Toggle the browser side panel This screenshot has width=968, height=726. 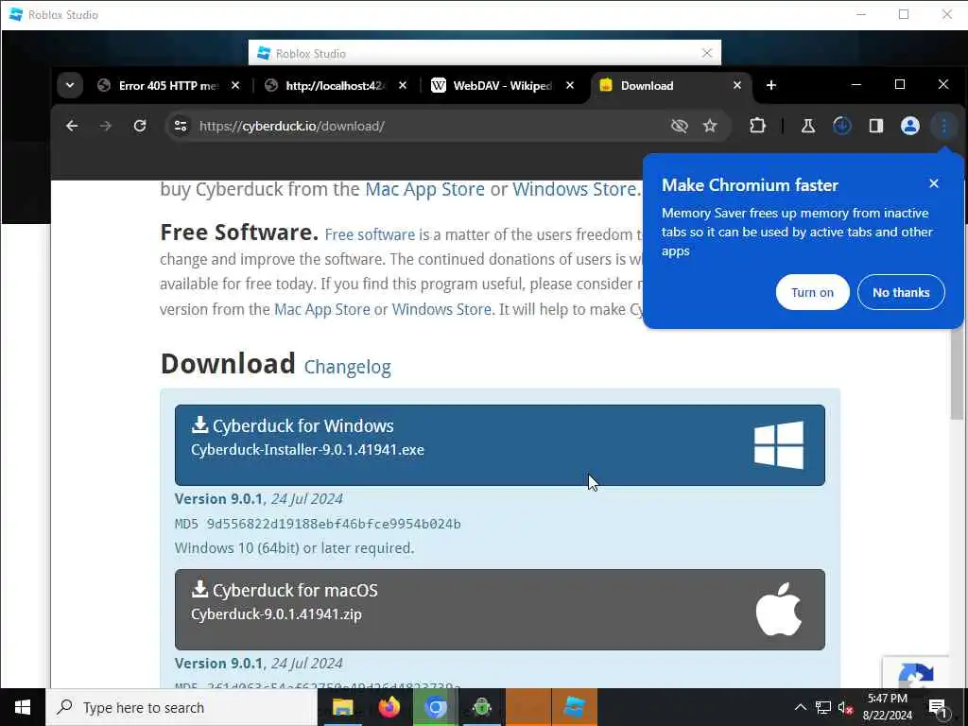pos(876,126)
